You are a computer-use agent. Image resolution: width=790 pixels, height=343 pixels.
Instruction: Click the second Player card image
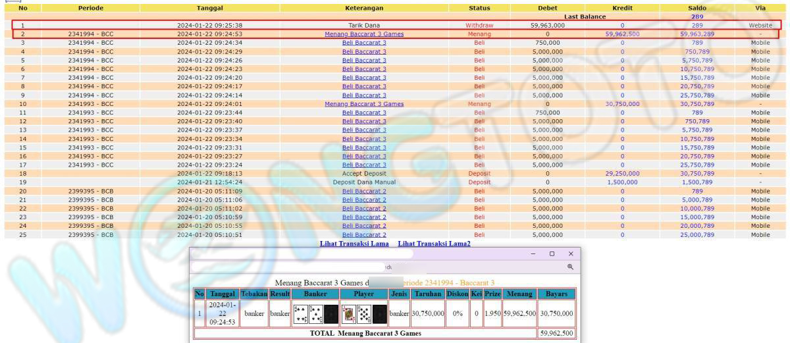click(x=363, y=314)
